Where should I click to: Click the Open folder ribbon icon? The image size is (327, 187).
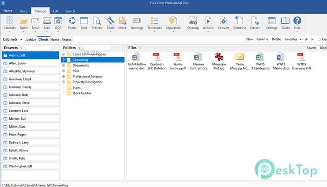click(x=23, y=23)
